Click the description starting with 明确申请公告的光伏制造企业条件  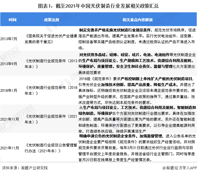[x=137, y=148]
